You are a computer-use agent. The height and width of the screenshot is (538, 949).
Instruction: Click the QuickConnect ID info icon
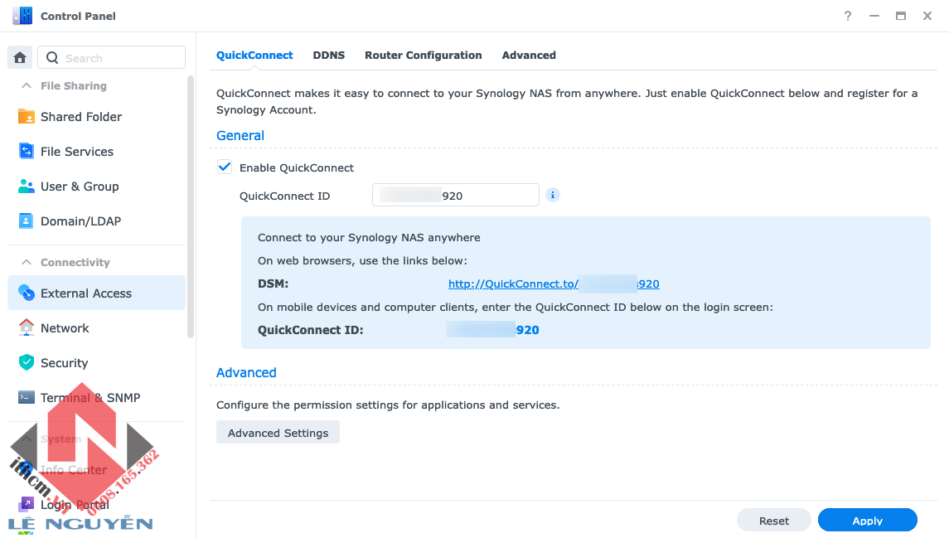tap(553, 195)
